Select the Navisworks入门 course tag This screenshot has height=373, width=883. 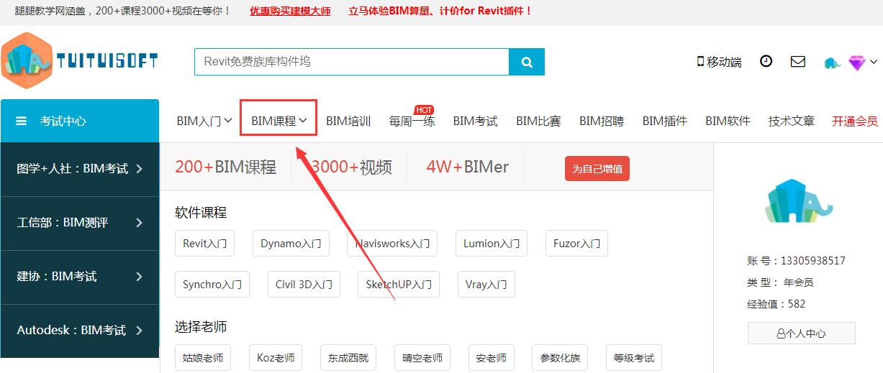(x=392, y=244)
